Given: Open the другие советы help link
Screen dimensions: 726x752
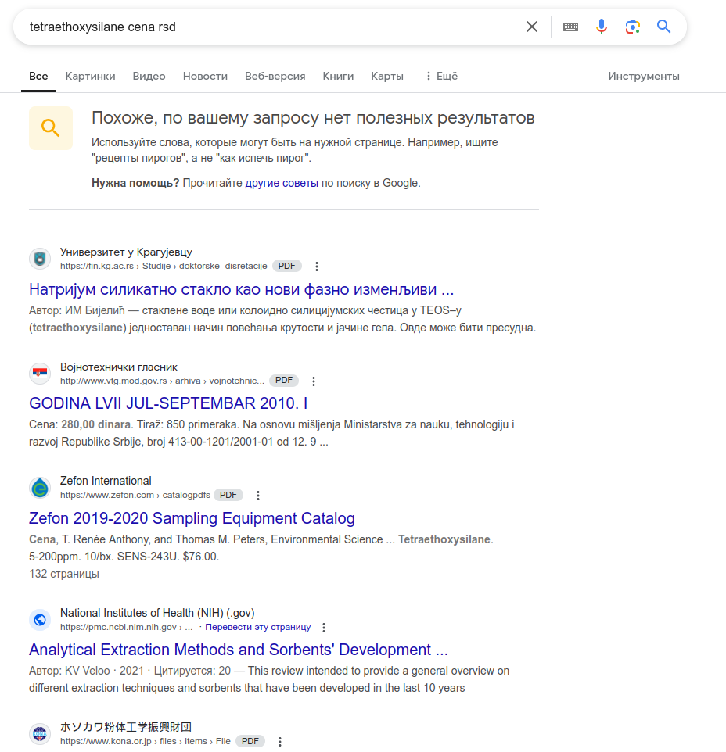Looking at the screenshot, I should coord(282,183).
